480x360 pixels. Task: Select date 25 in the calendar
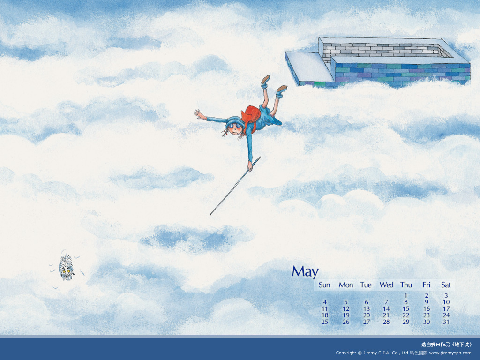(325, 322)
